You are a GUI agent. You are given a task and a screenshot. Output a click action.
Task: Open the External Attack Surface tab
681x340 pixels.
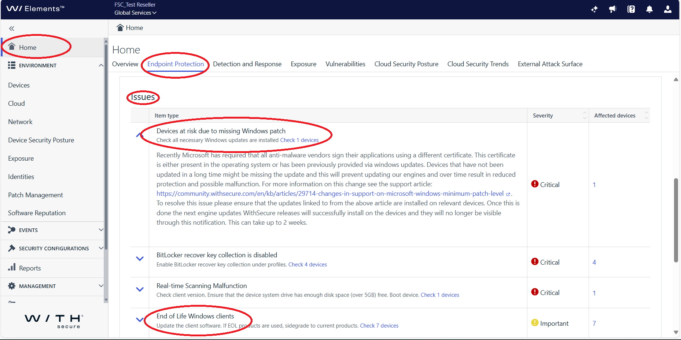pos(550,64)
